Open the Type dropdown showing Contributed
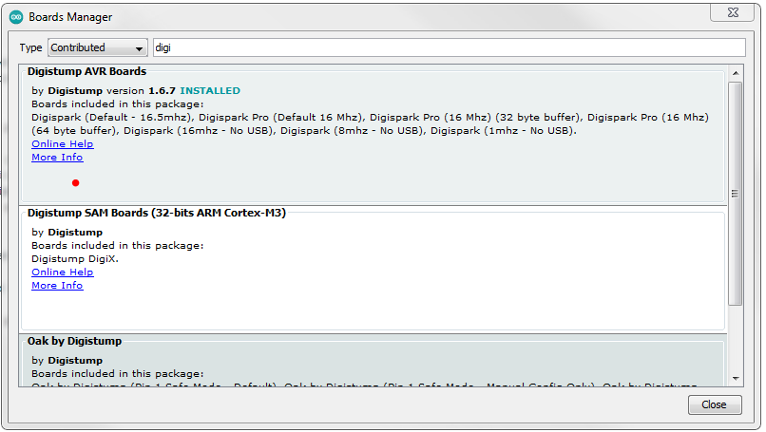766x432 pixels. tap(98, 47)
